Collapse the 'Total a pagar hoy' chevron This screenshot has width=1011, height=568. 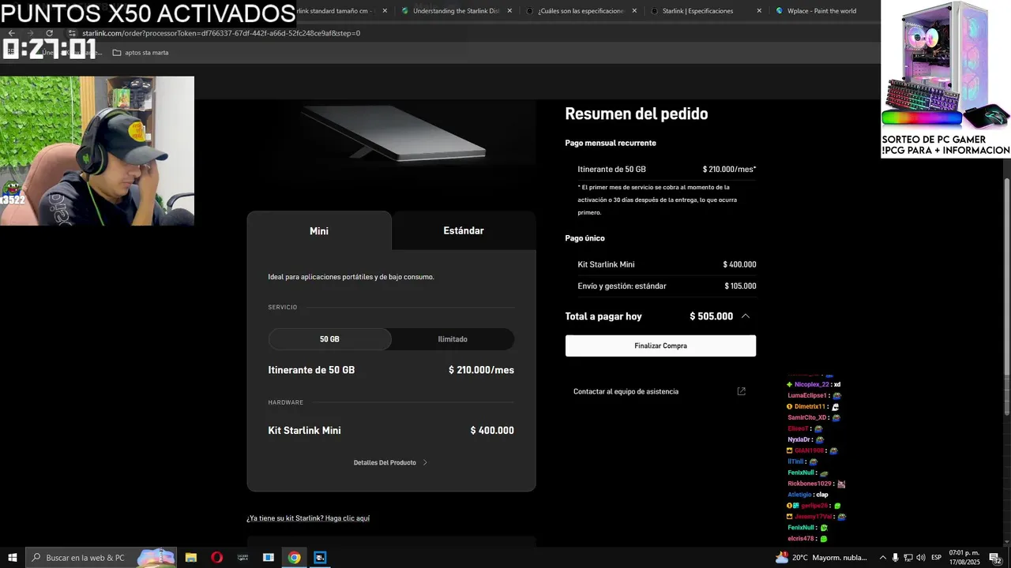[x=745, y=316]
